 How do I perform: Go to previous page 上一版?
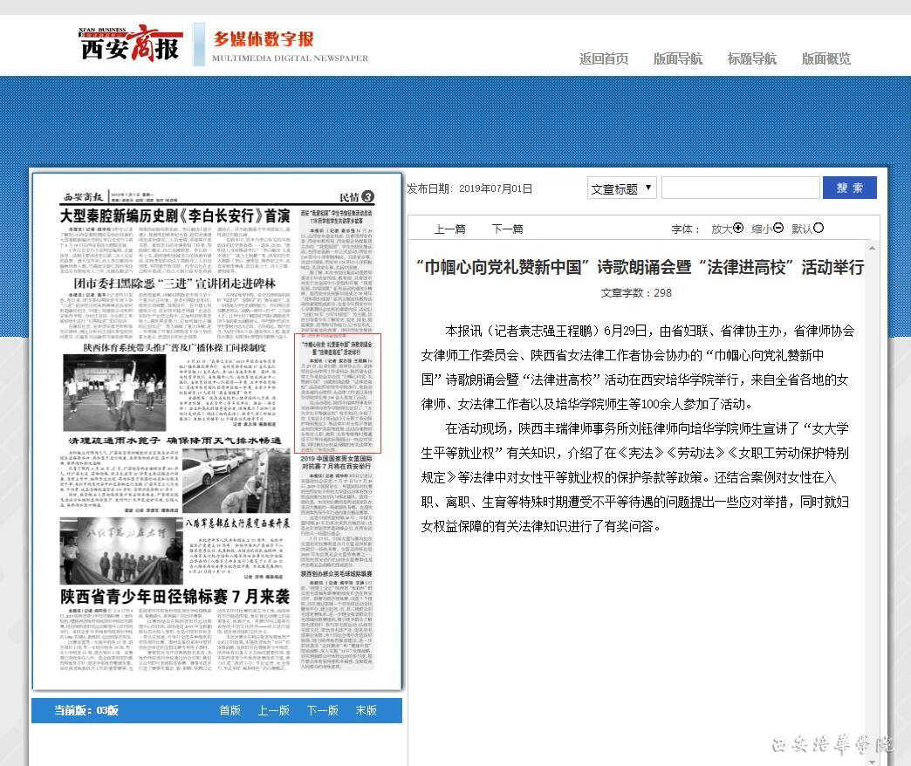[x=273, y=710]
